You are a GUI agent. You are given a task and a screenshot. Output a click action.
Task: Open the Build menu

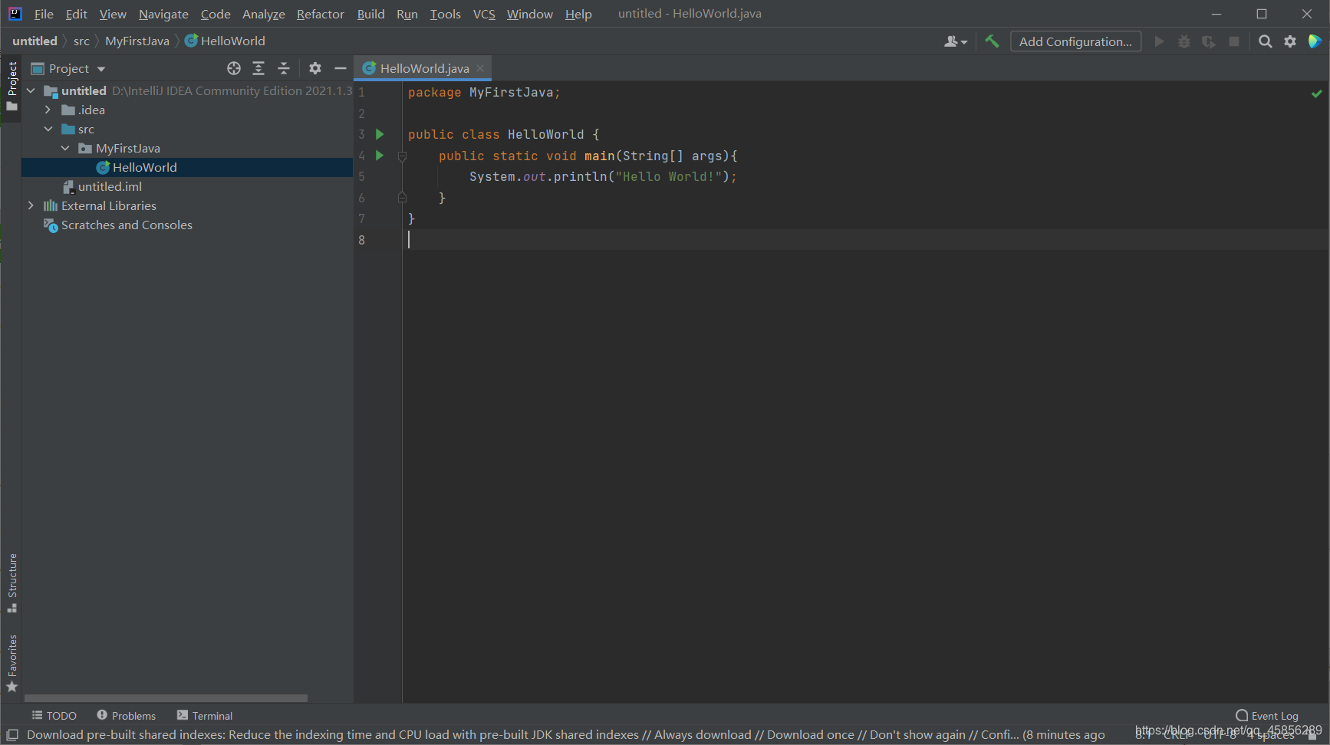pyautogui.click(x=370, y=14)
